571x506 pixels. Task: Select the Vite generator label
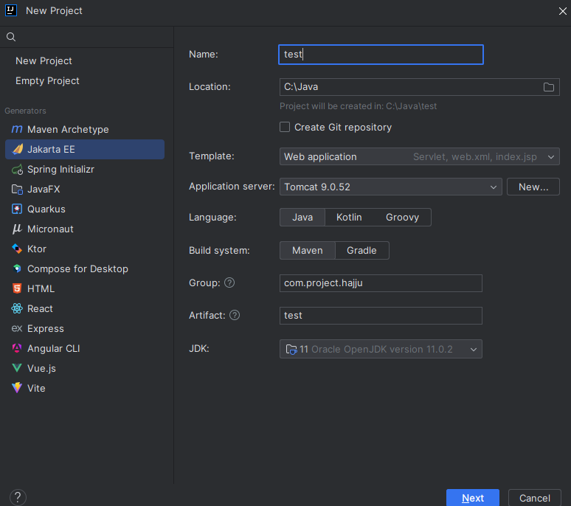pyautogui.click(x=36, y=389)
